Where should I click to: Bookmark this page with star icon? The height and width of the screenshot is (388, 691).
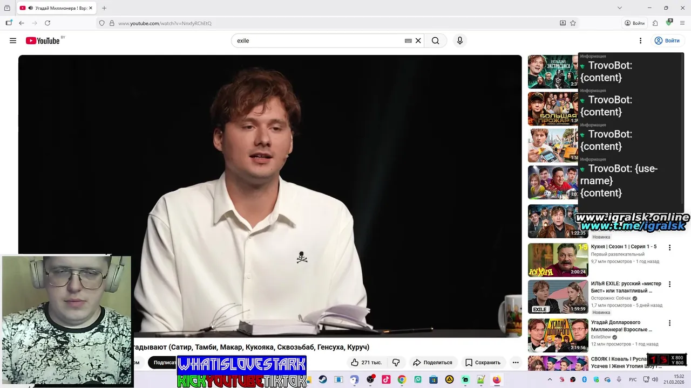coord(573,23)
